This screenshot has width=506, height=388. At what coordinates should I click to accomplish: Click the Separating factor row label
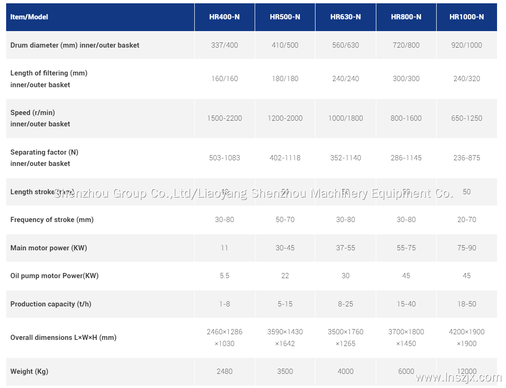(x=44, y=152)
